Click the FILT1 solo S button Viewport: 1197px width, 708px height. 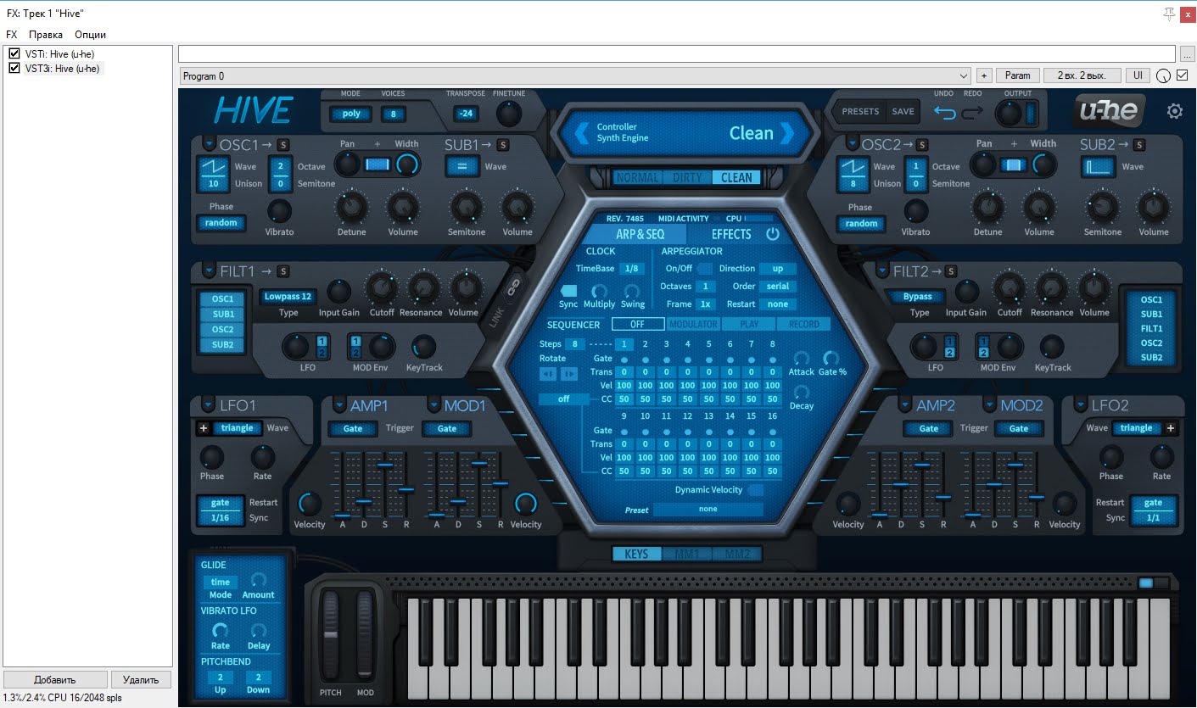[x=283, y=271]
